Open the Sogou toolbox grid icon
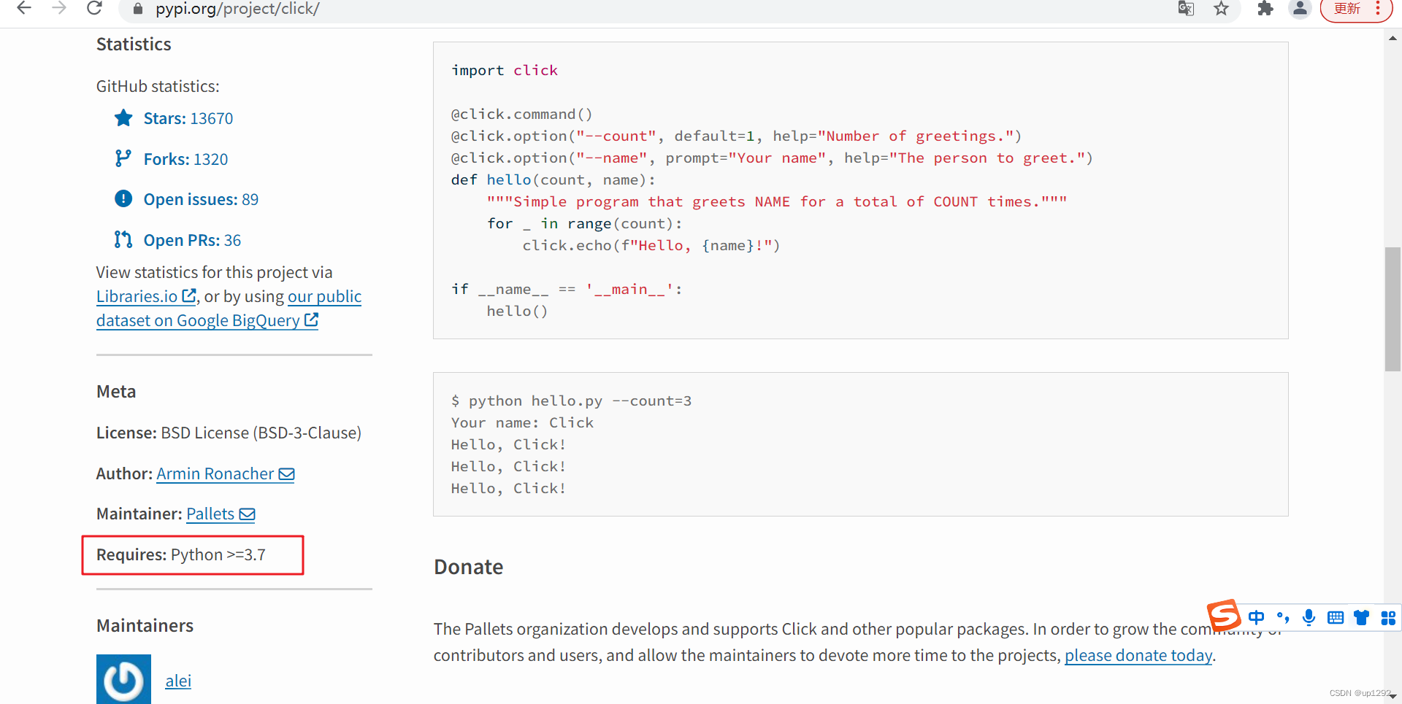Viewport: 1402px width, 704px height. (x=1388, y=618)
